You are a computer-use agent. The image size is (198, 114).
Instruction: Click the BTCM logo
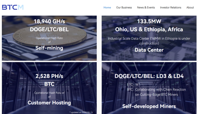click(13, 7)
